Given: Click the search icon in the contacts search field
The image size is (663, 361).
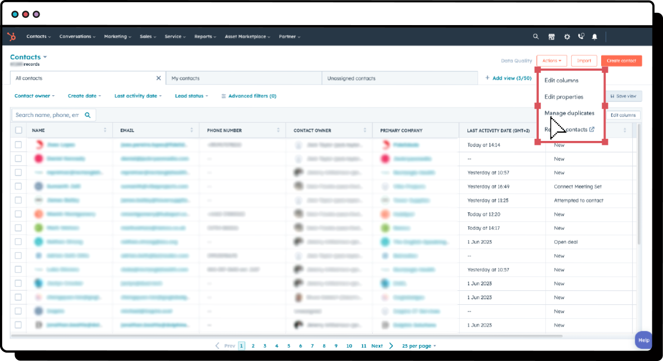Looking at the screenshot, I should point(88,115).
